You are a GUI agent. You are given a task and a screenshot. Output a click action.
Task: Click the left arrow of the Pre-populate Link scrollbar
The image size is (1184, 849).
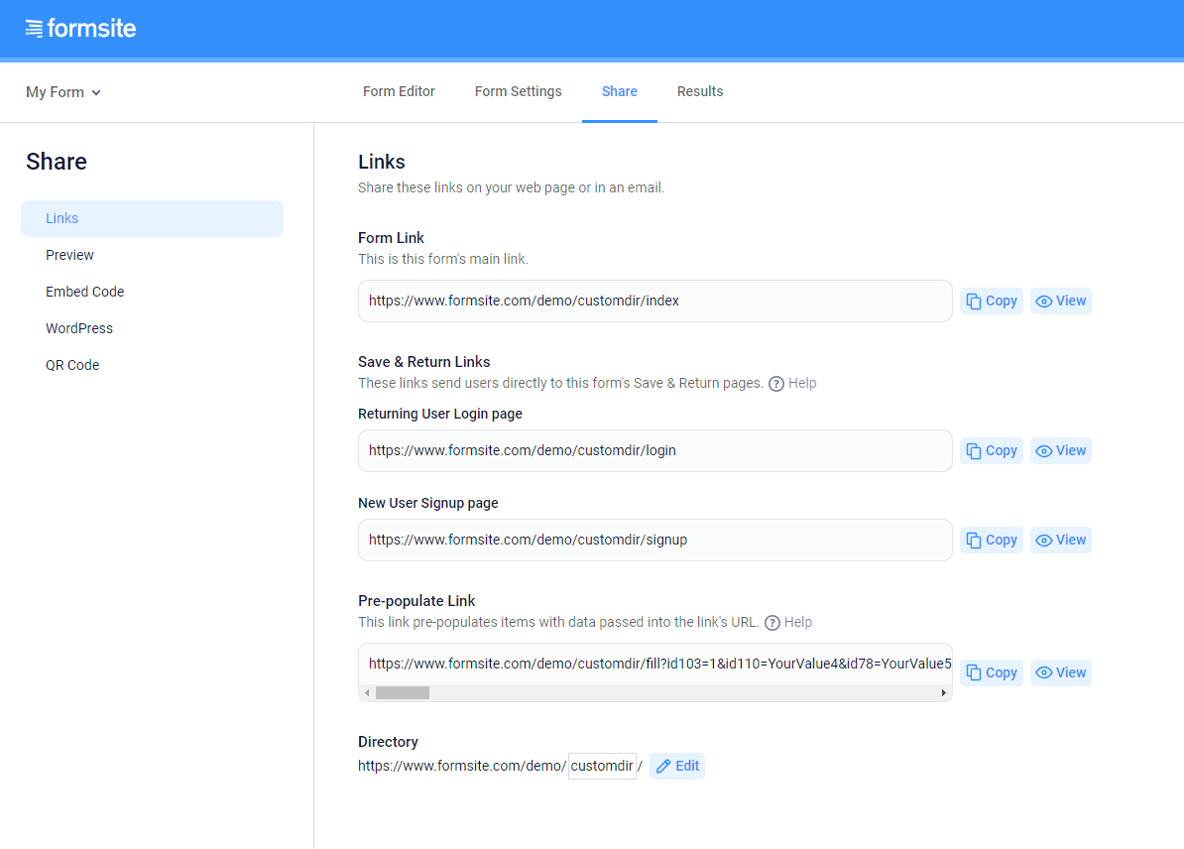tap(366, 692)
